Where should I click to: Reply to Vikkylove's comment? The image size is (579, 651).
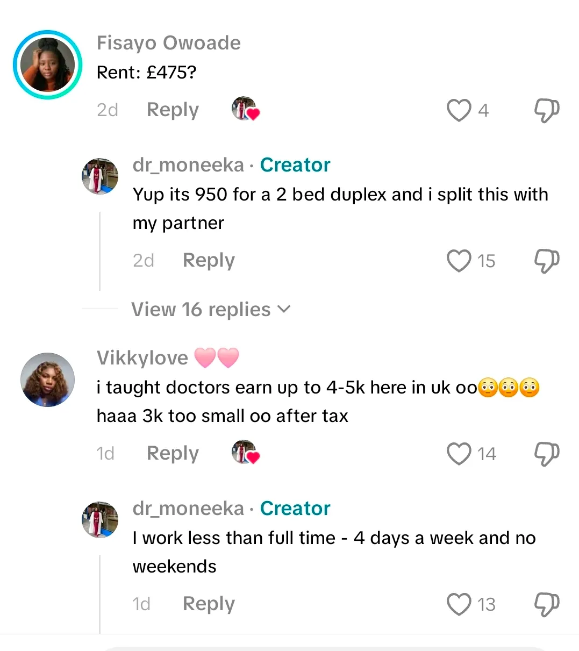[173, 453]
